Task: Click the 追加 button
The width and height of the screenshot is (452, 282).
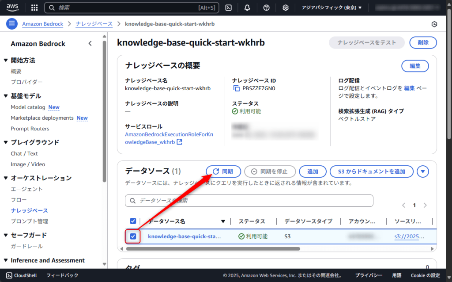Action: pos(313,171)
